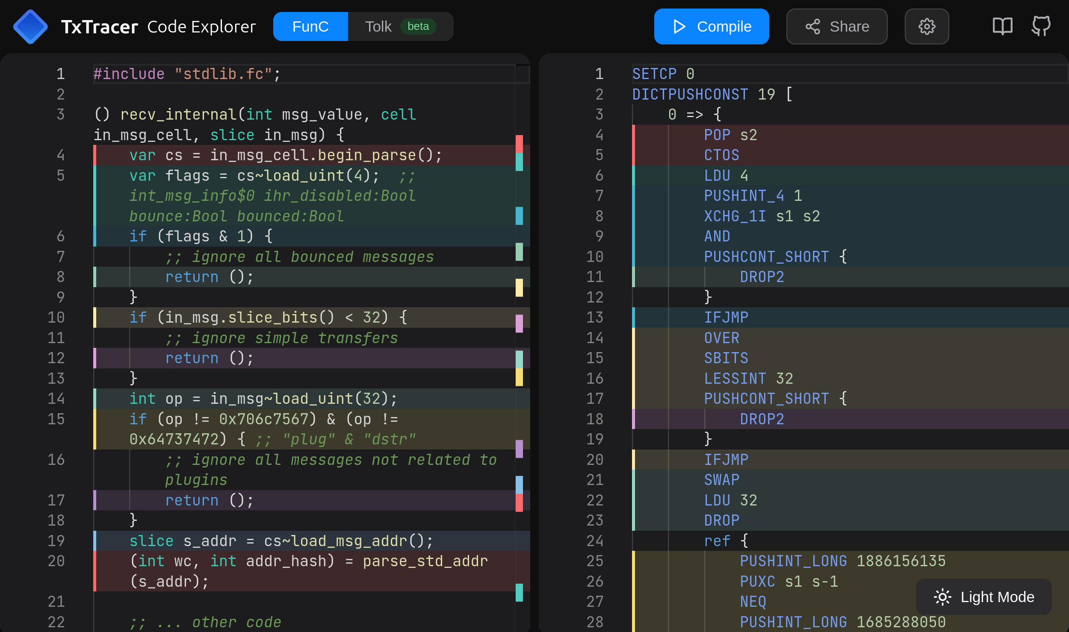This screenshot has height=632, width=1069.
Task: Click the XCHG_1I s1 s2 instruction
Action: pos(762,216)
